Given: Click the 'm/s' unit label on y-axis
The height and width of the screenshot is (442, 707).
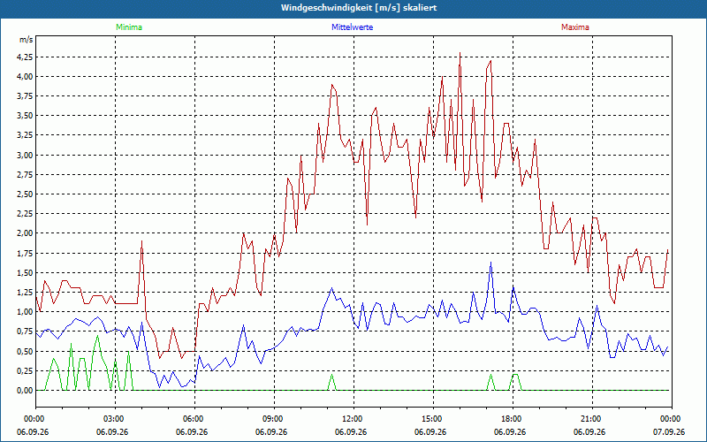Looking at the screenshot, I should click(x=27, y=40).
